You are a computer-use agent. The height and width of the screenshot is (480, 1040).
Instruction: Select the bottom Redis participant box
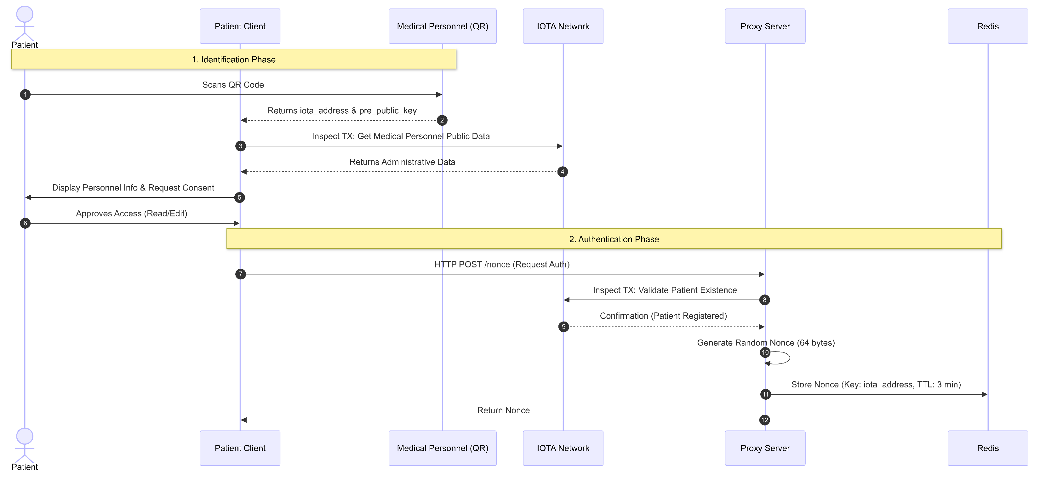pos(987,448)
